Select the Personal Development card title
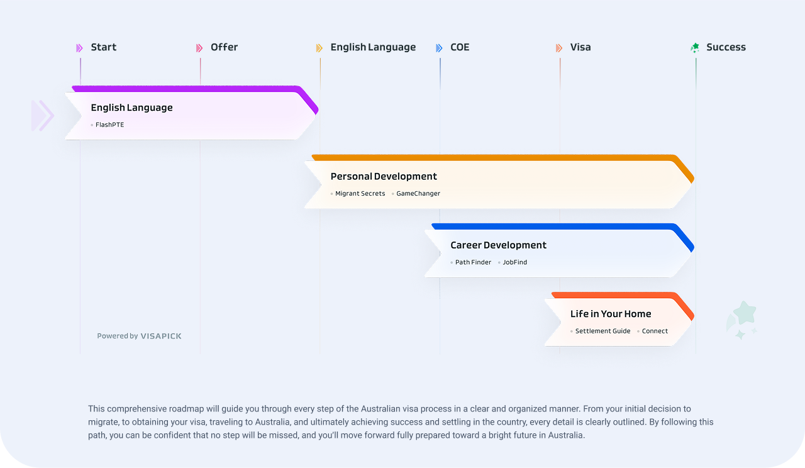 coord(384,177)
